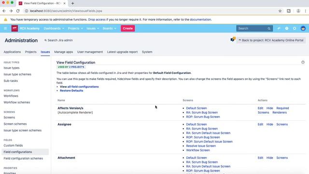Click Hide for Assignee field
Viewport: 309px width, 174px height.
269,124
